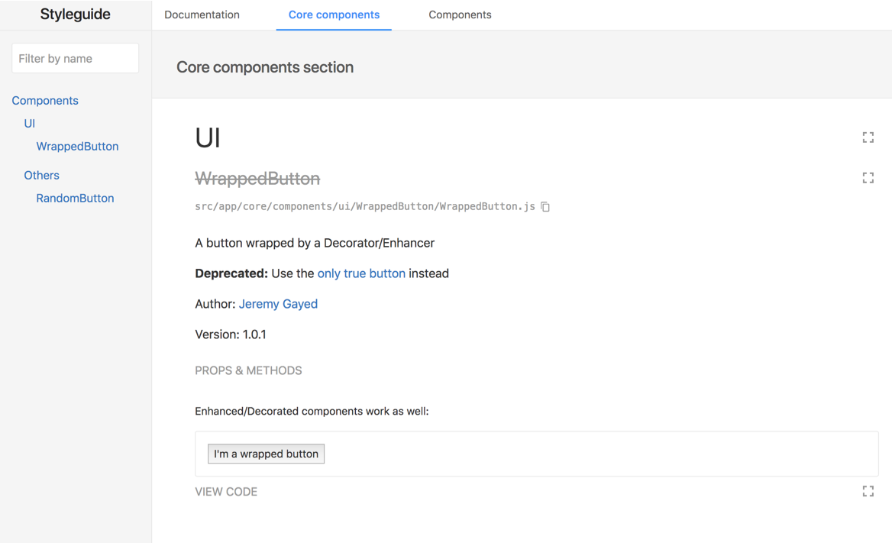Open the Components link in the sidebar
Viewport: 892px width, 543px height.
pos(45,100)
